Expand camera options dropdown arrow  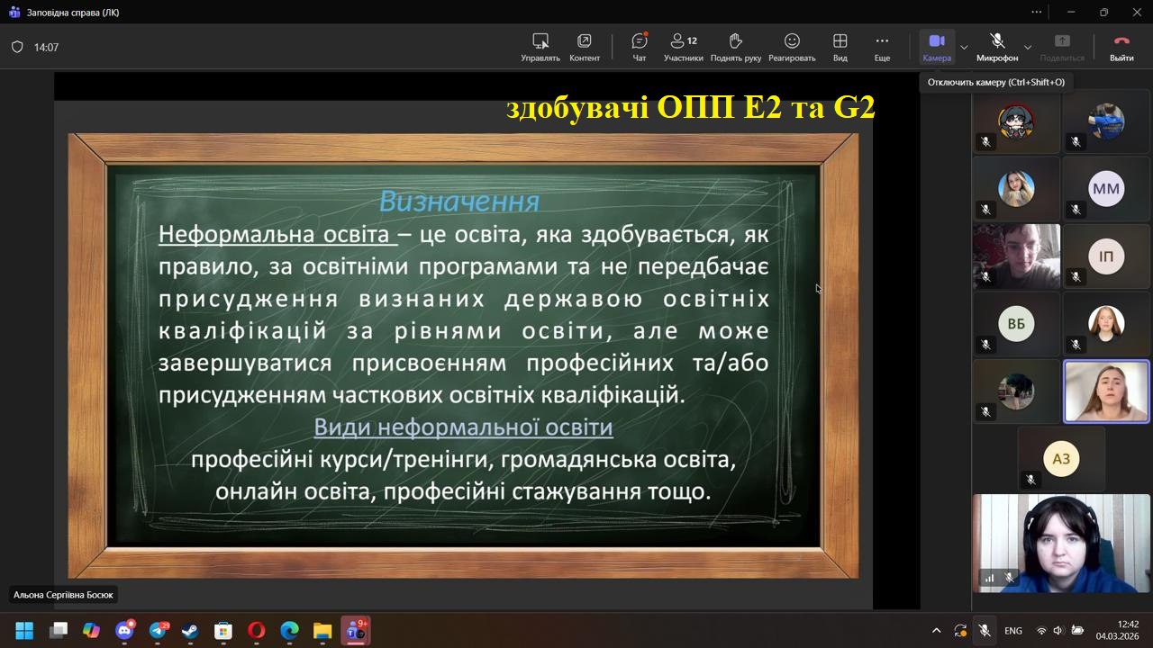point(964,47)
